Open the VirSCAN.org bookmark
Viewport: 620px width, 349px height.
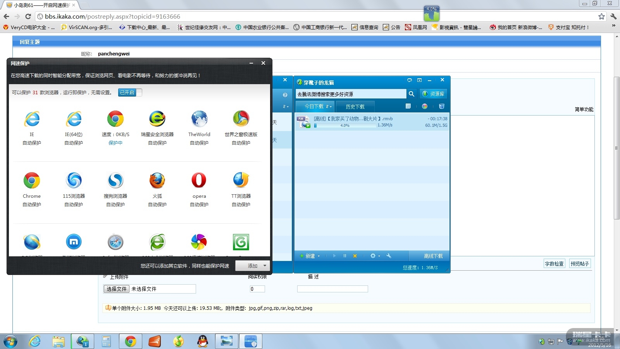pyautogui.click(x=87, y=27)
